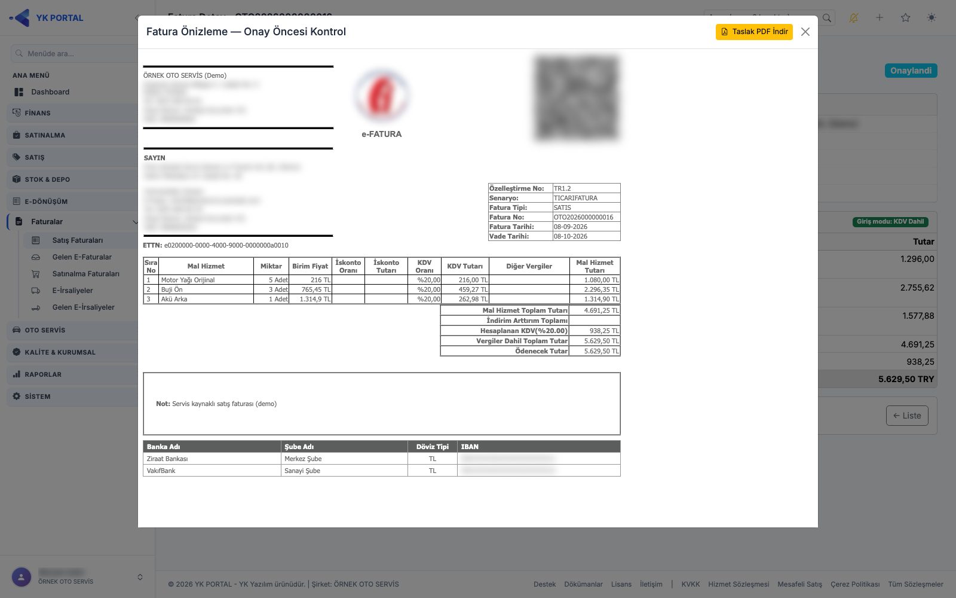This screenshot has width=956, height=598.
Task: Download draft PDF via Taslak PDF İndir
Action: coord(754,32)
